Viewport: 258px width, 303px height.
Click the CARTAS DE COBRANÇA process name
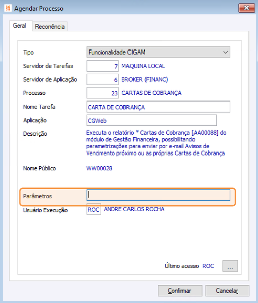(151, 93)
